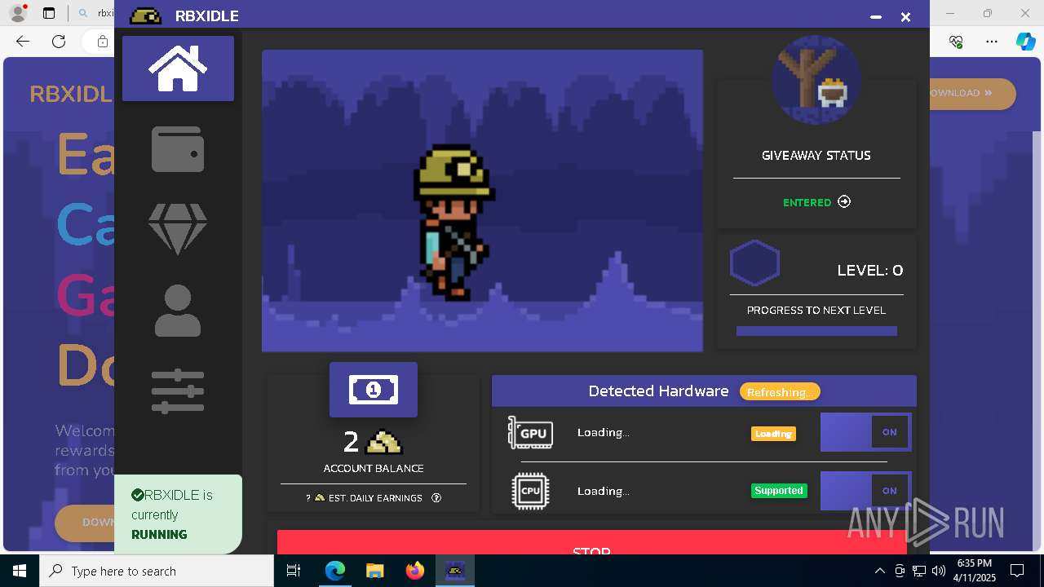The height and width of the screenshot is (587, 1044).
Task: Open the settings sliders section
Action: point(178,391)
